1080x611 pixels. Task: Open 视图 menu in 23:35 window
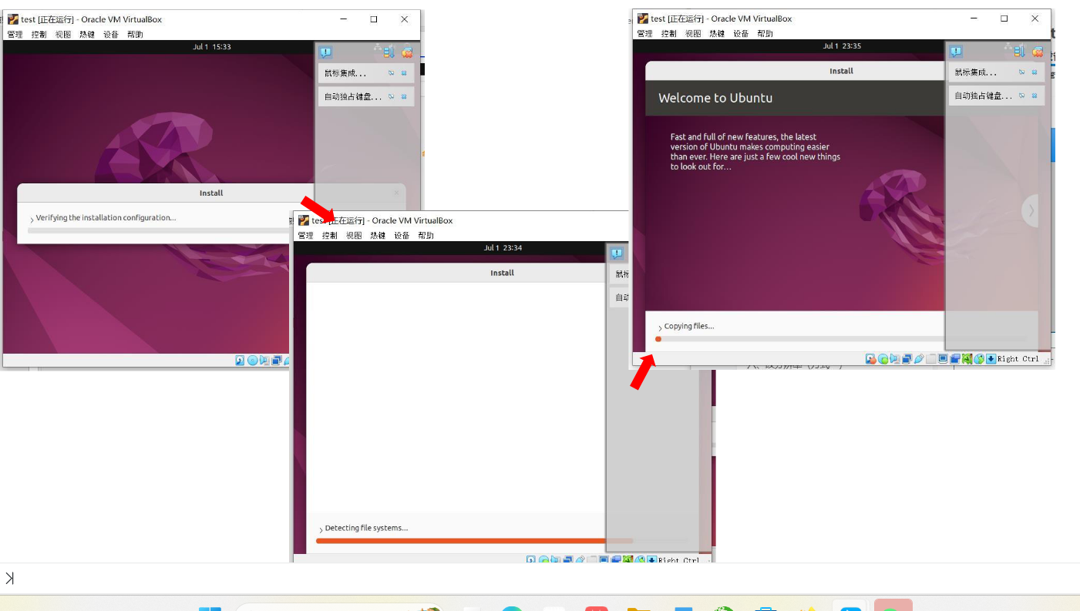point(693,33)
